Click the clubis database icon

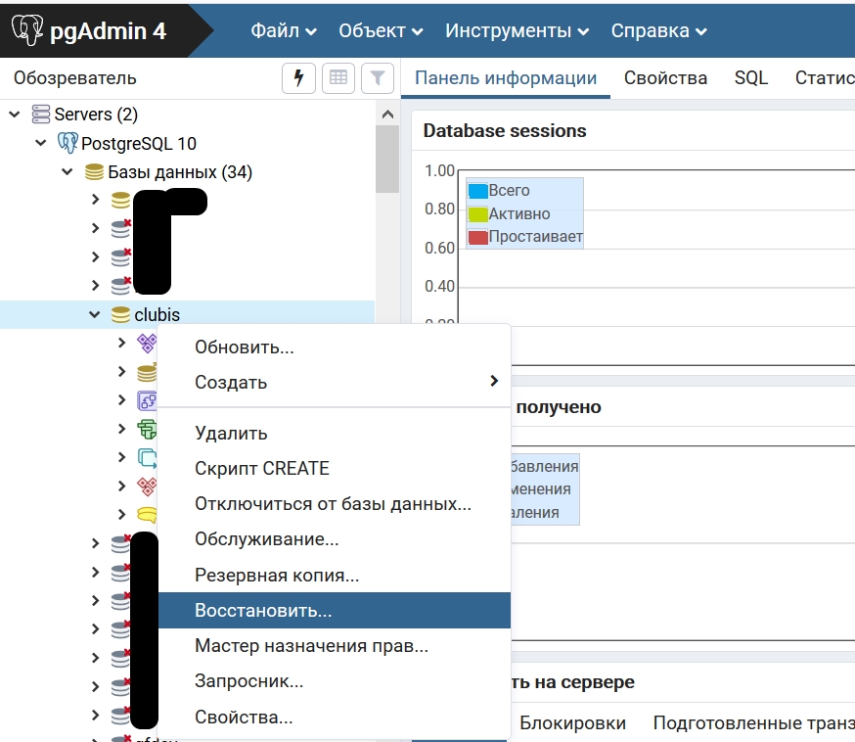(x=120, y=315)
